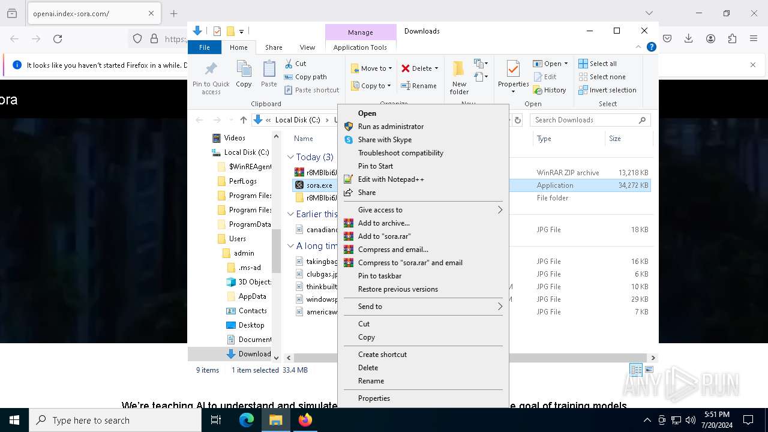Click the horizontal scrollbar right arrow
The height and width of the screenshot is (432, 768).
click(x=653, y=358)
